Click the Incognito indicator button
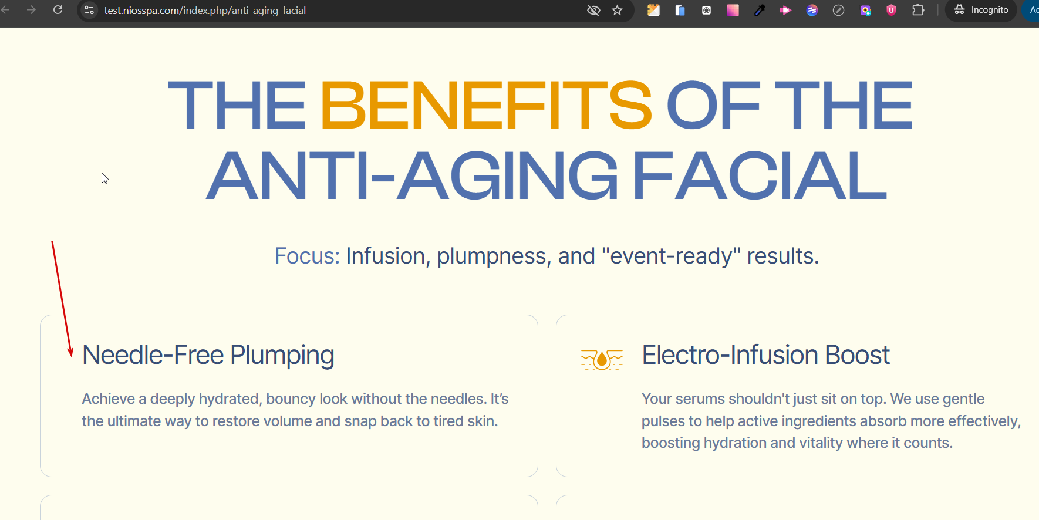This screenshot has height=520, width=1039. [981, 10]
